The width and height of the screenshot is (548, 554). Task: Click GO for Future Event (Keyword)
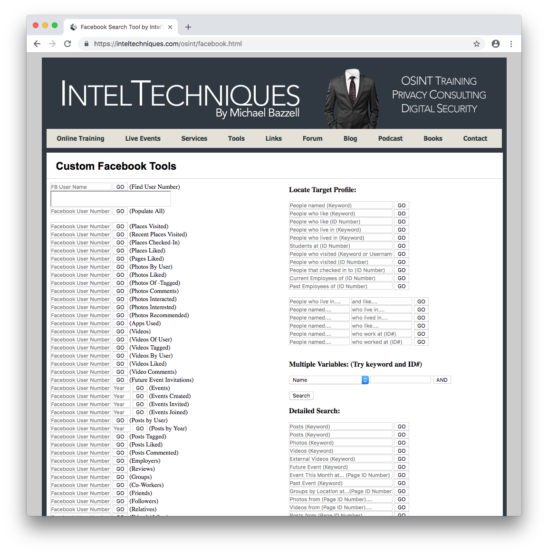[402, 467]
